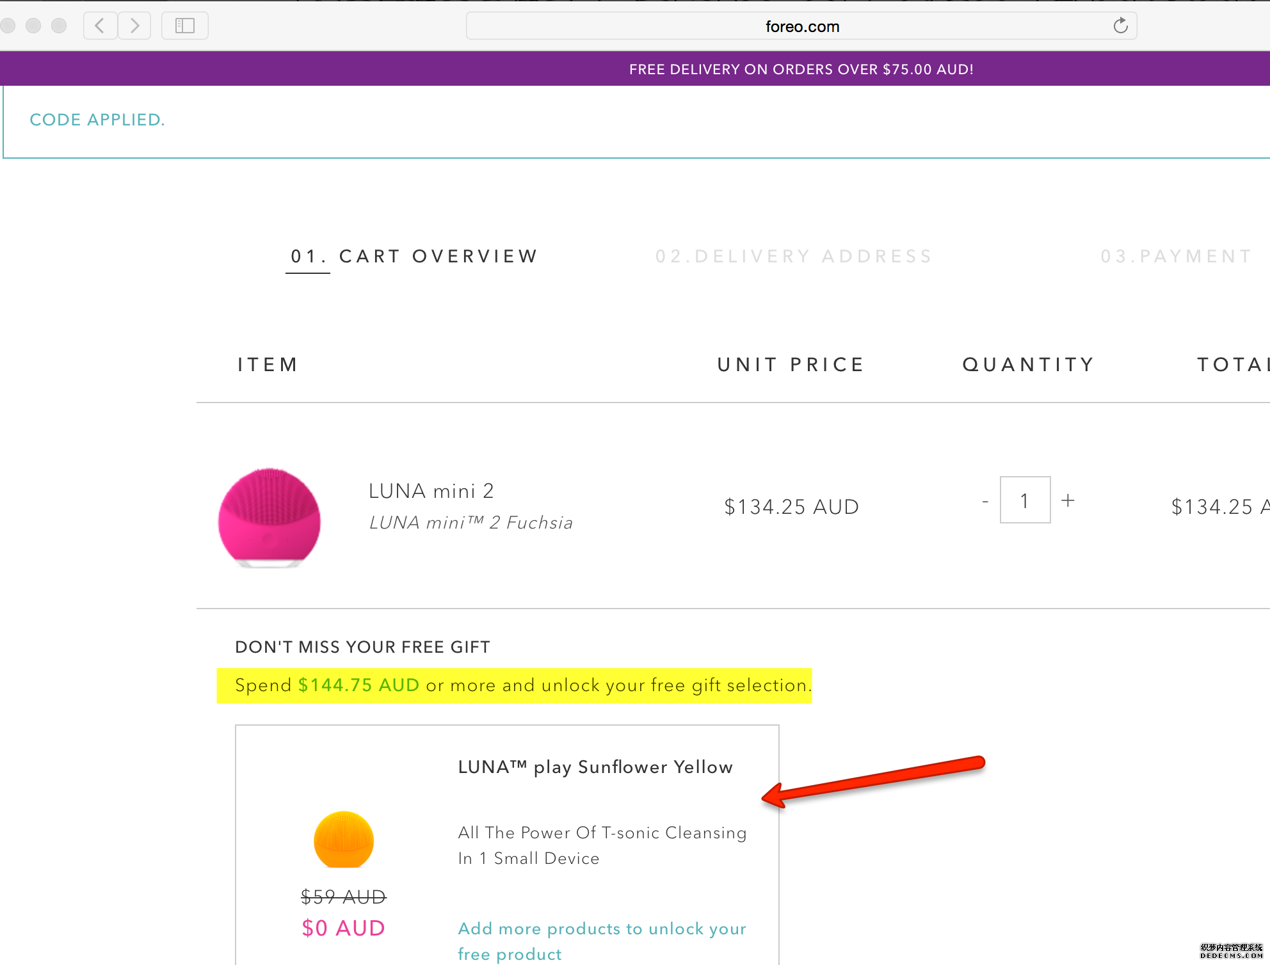
Task: Open the 01. Cart Overview step
Action: click(x=414, y=257)
